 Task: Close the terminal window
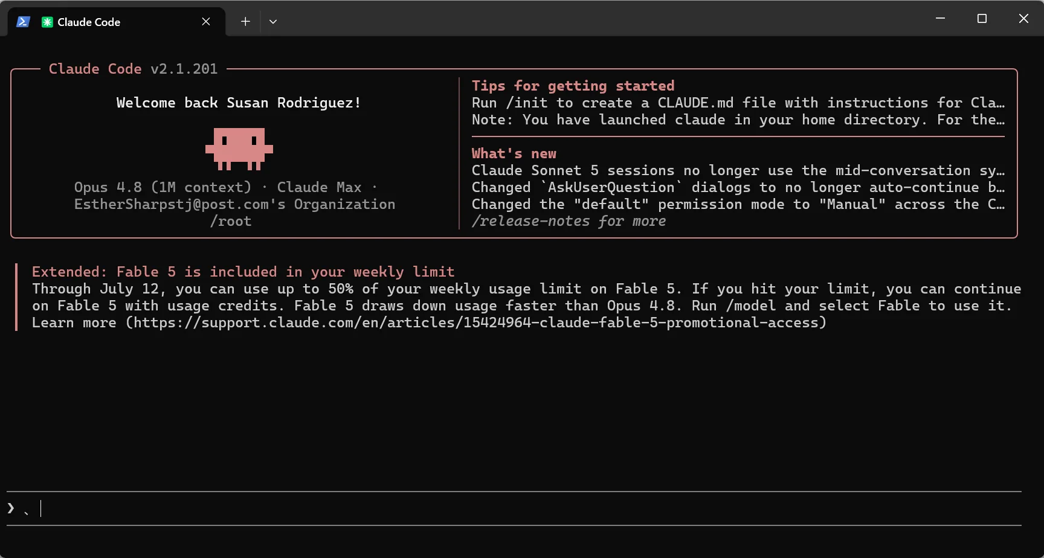1023,19
